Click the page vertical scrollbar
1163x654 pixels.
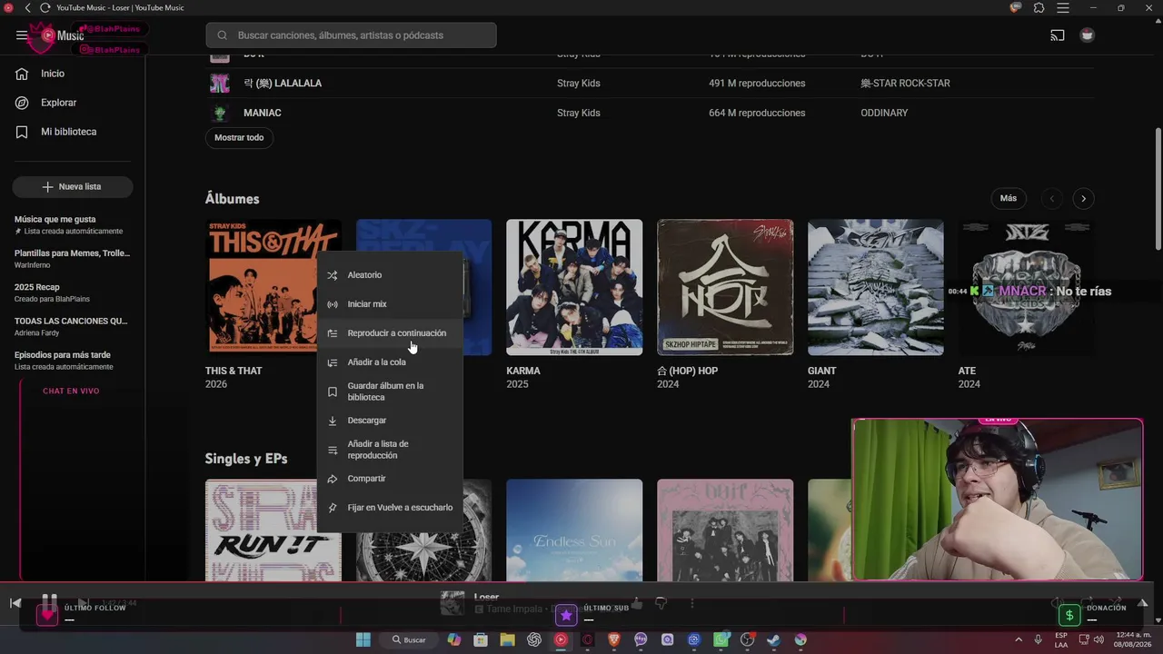click(x=1158, y=189)
